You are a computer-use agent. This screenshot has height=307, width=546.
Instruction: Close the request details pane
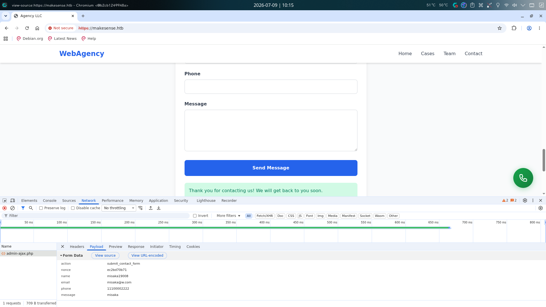click(63, 246)
